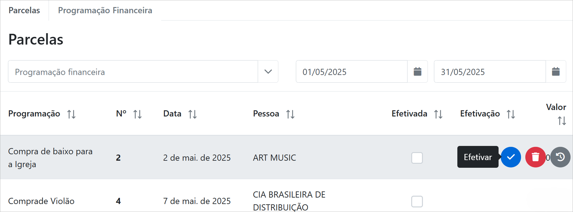Viewport: 573px width, 212px height.
Task: Open the end date calendar picker
Action: pos(555,72)
